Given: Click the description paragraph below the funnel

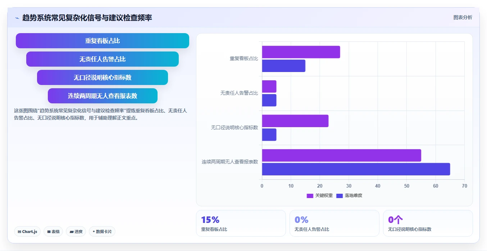Looking at the screenshot, I should [x=101, y=114].
